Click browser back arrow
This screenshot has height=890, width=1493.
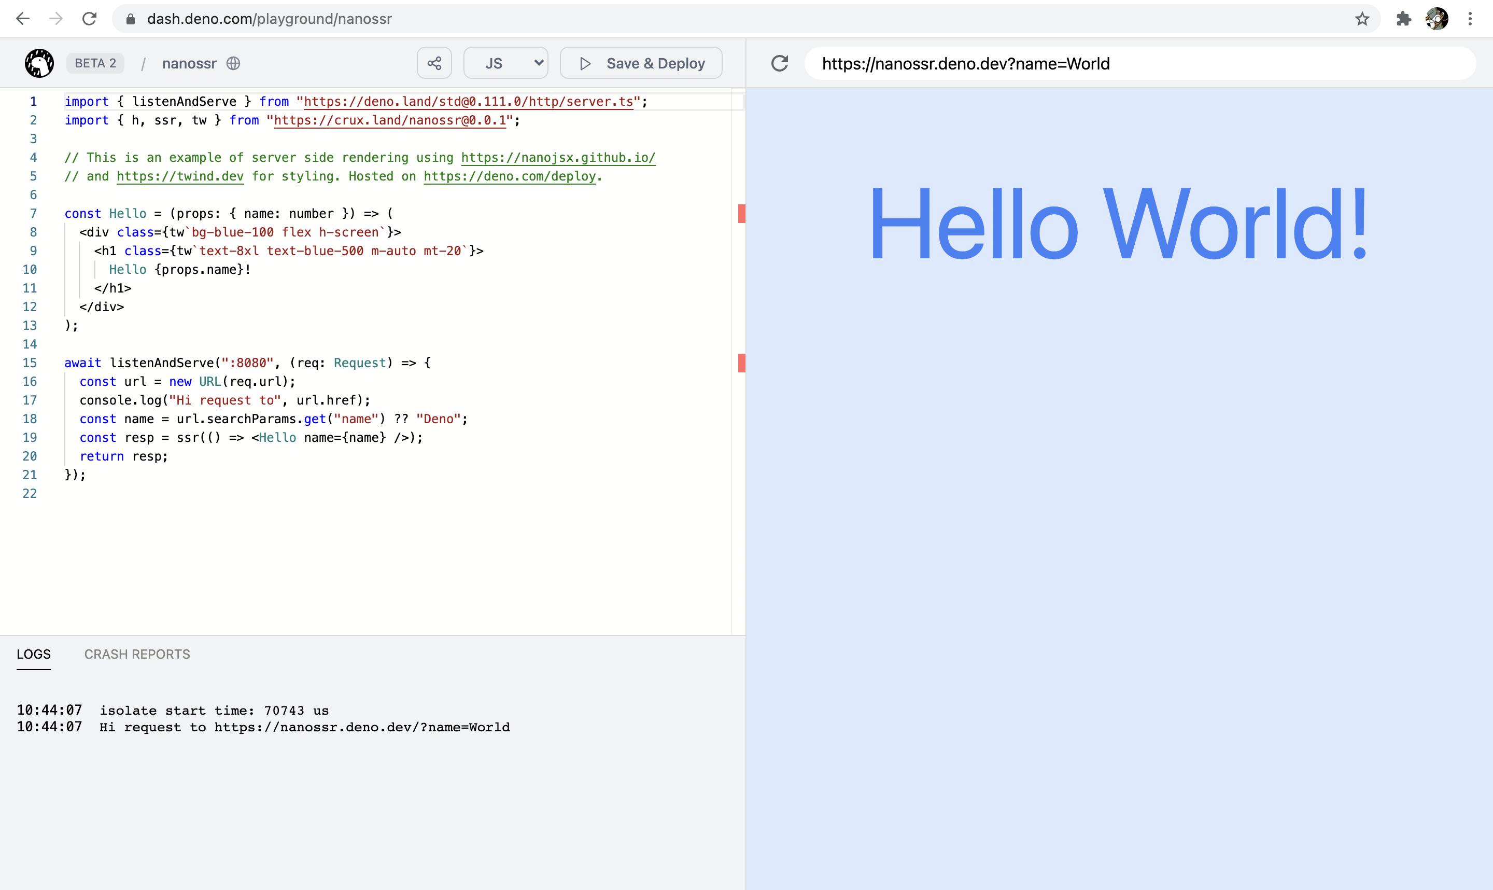[23, 19]
